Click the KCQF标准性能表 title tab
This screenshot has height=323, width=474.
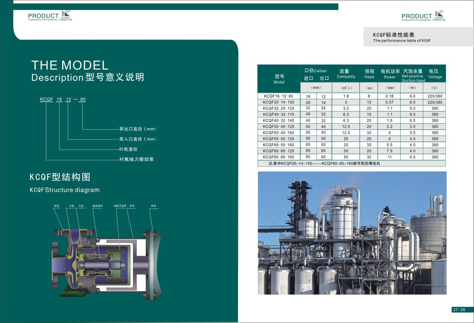[x=393, y=35]
